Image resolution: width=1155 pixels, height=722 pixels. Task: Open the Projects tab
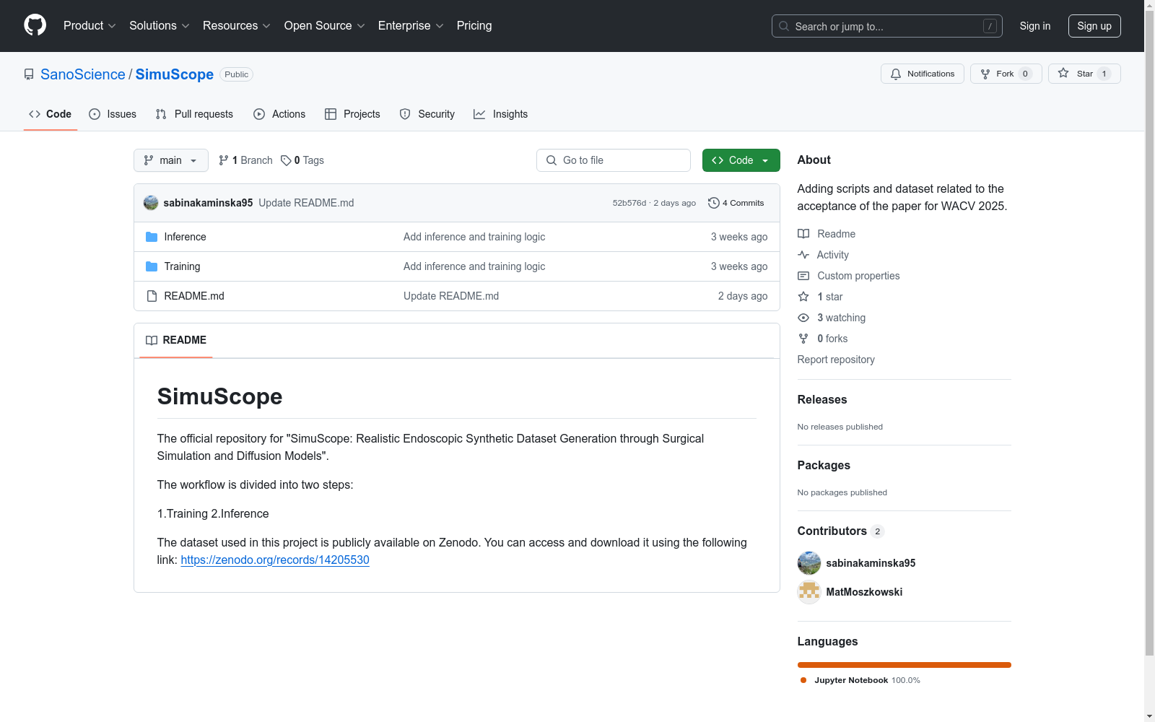352,114
